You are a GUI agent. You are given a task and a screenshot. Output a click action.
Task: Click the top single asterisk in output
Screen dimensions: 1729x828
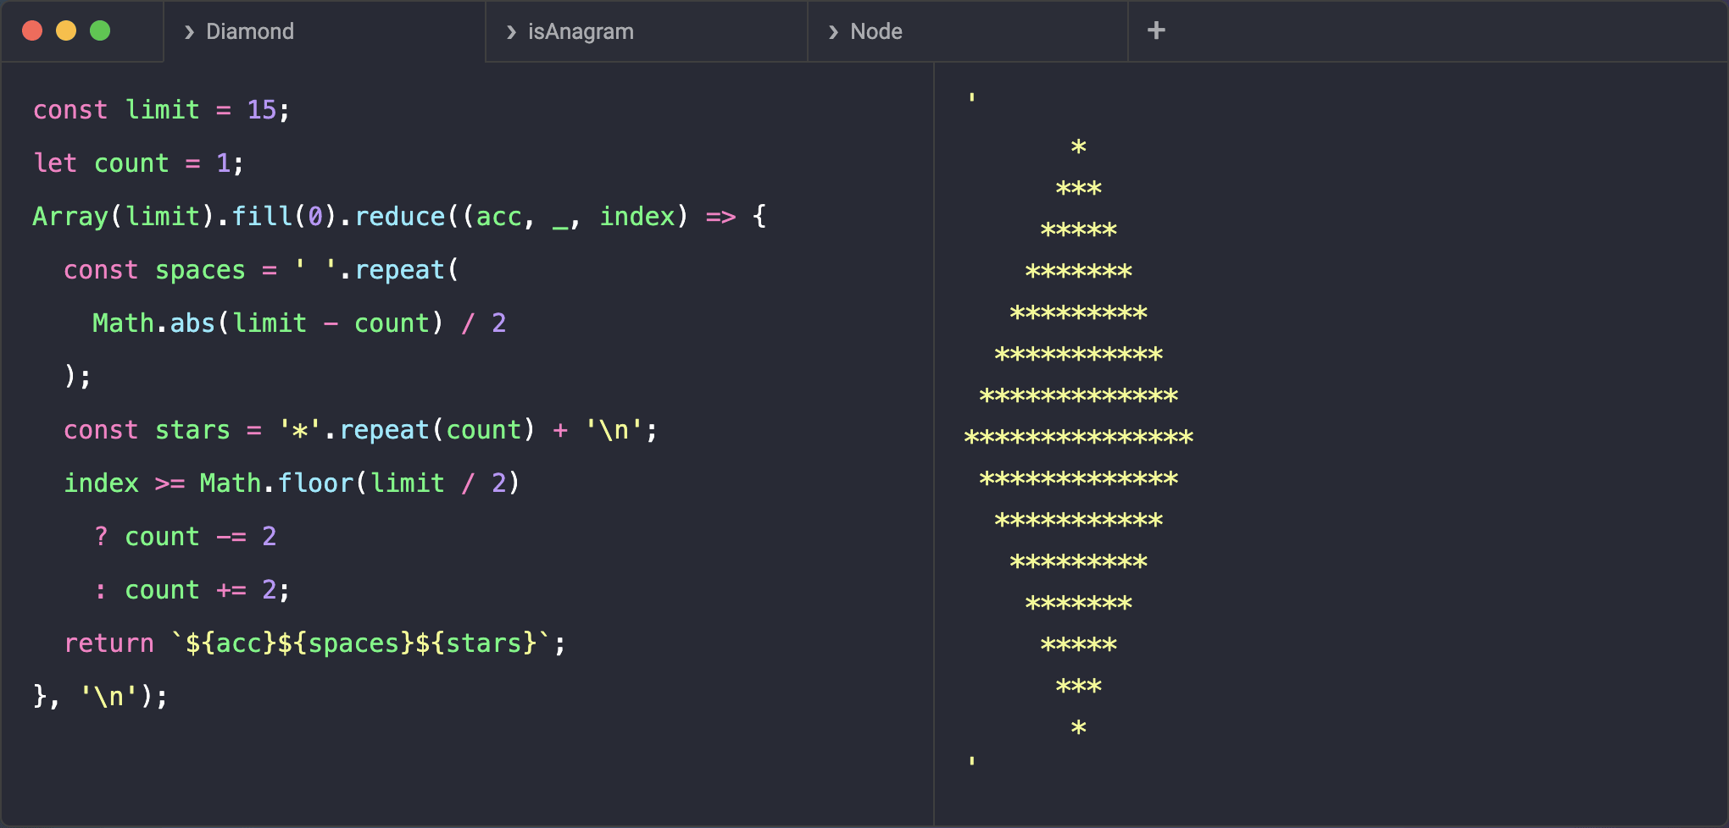pos(1078,147)
